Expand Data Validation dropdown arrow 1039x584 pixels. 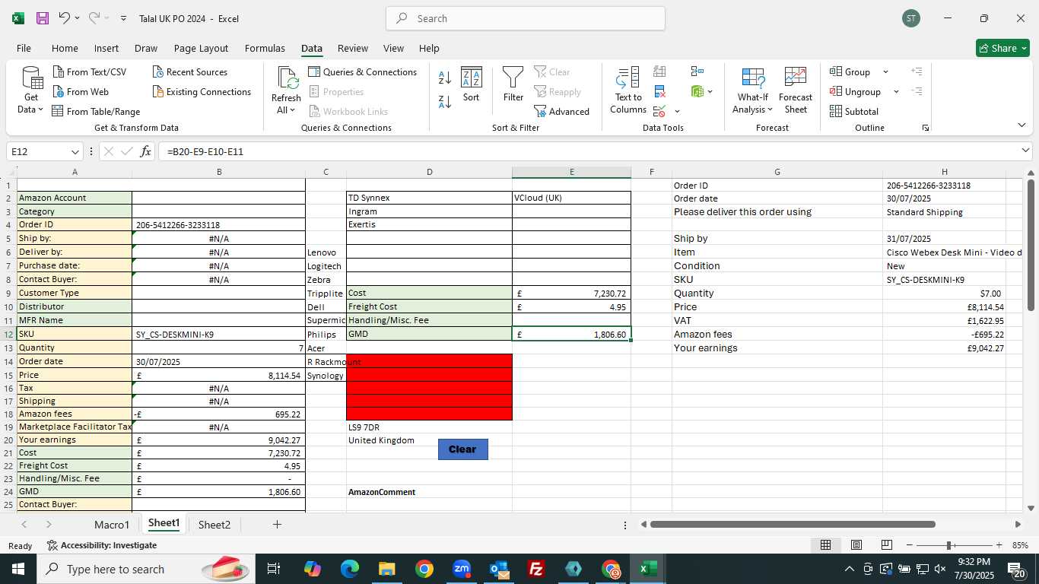click(x=677, y=112)
